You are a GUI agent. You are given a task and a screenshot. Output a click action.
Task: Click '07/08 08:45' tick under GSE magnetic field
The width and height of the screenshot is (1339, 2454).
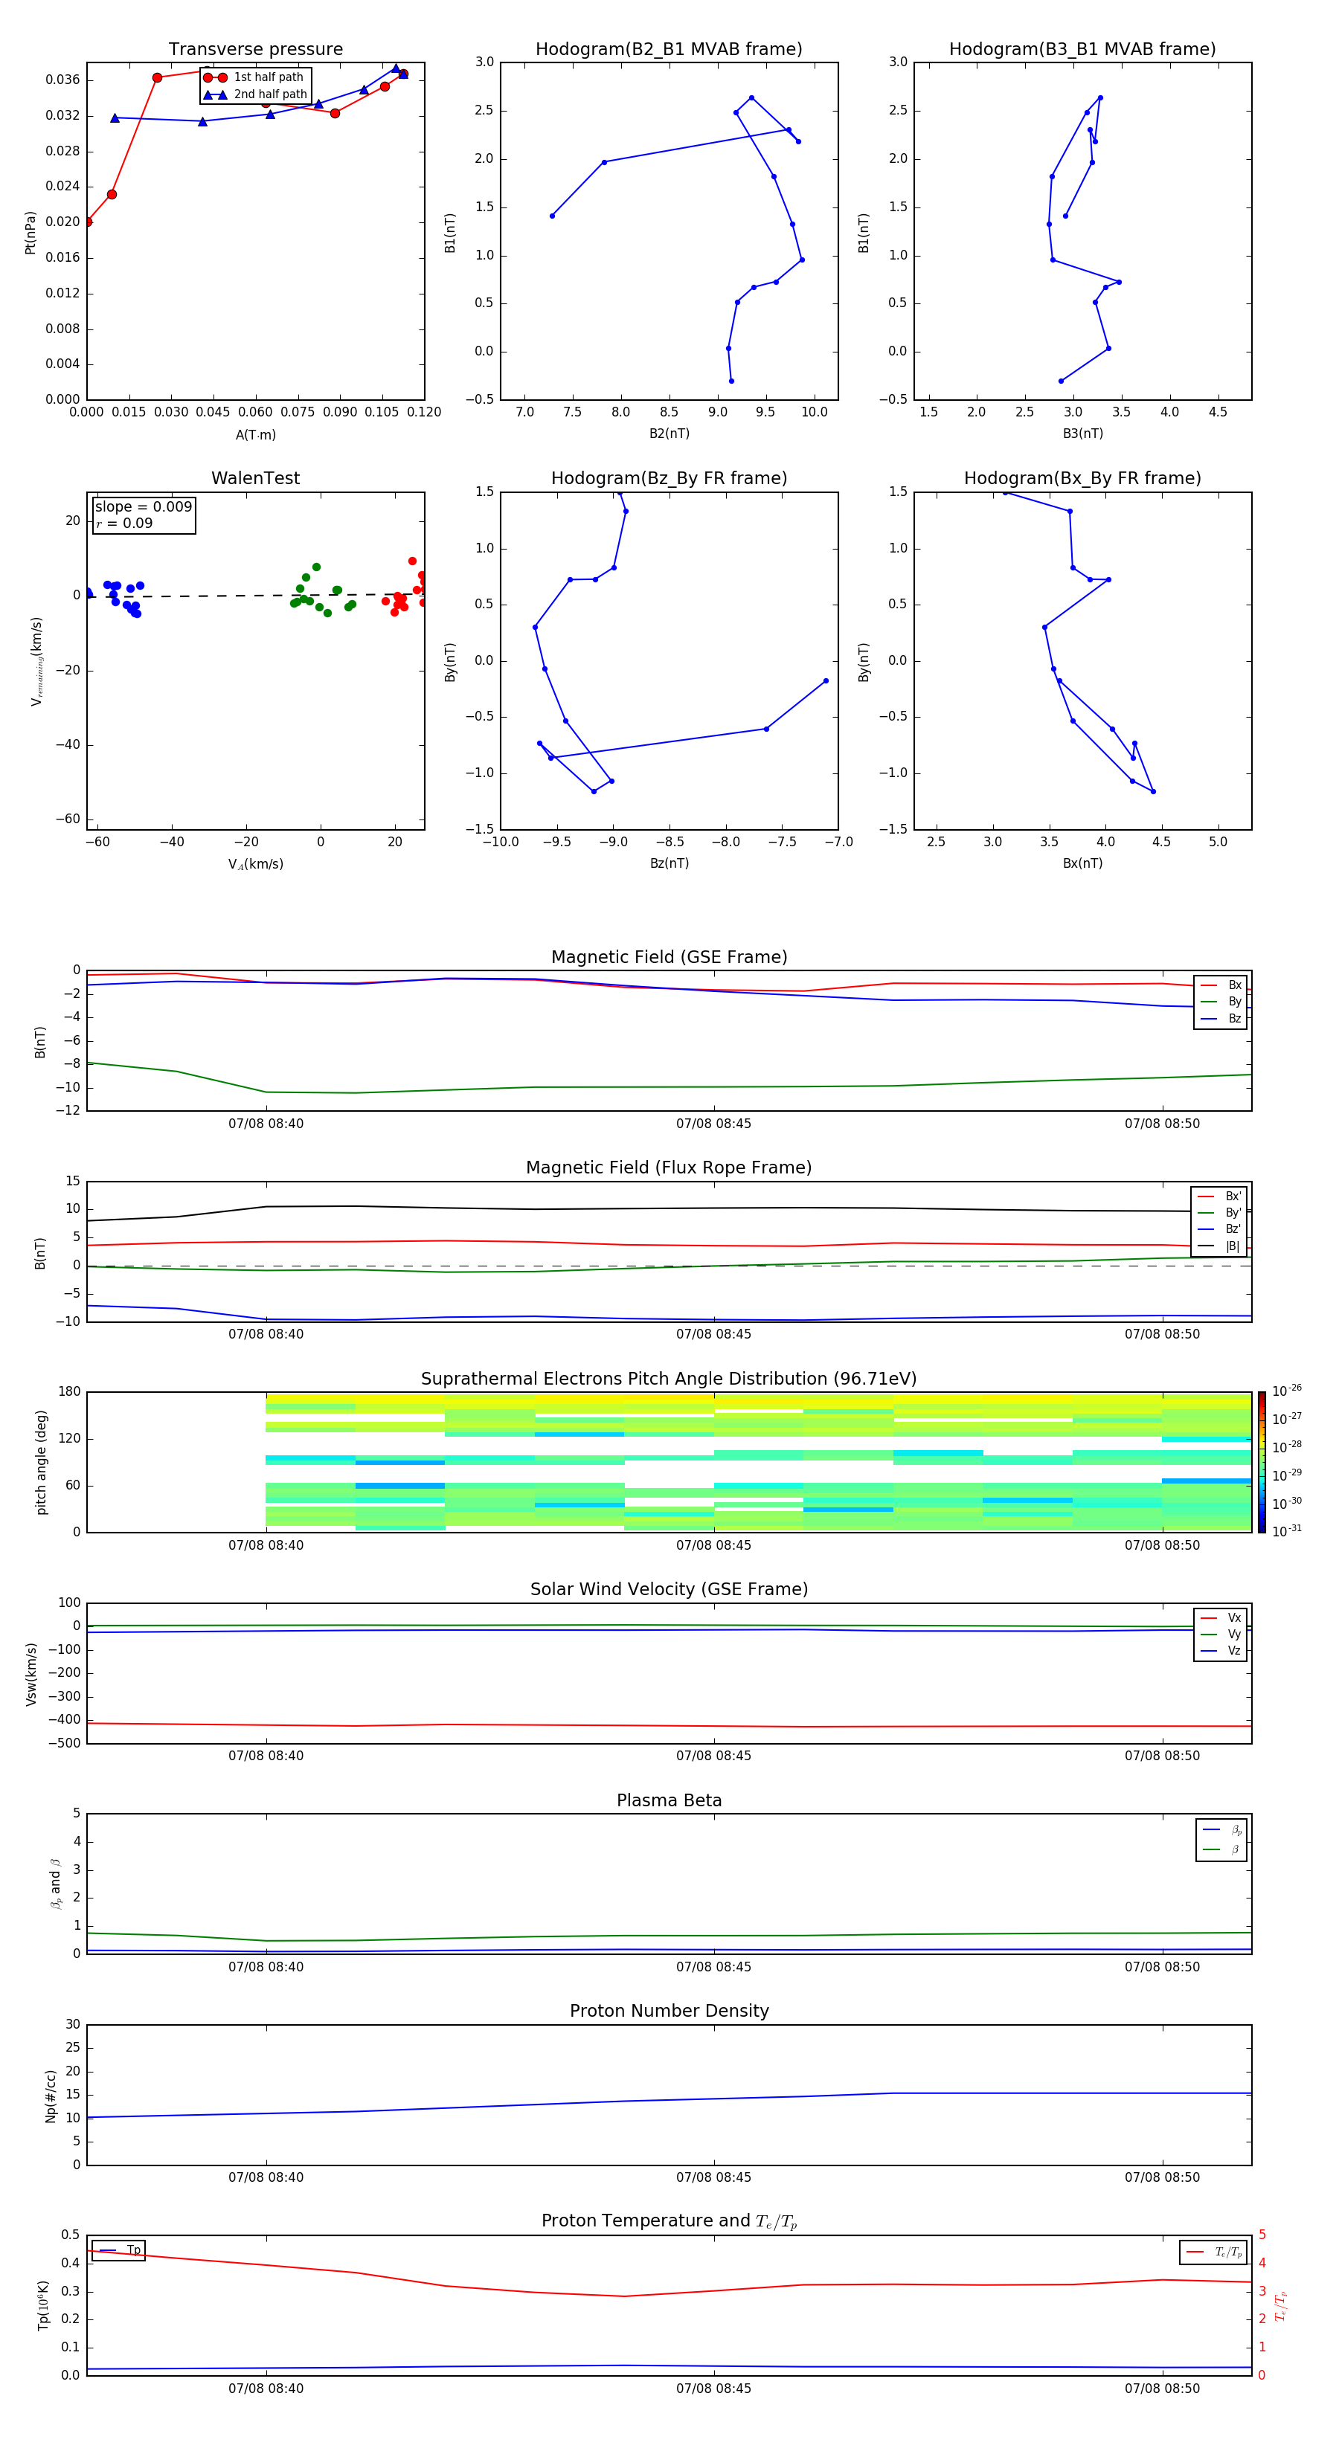click(x=714, y=1124)
